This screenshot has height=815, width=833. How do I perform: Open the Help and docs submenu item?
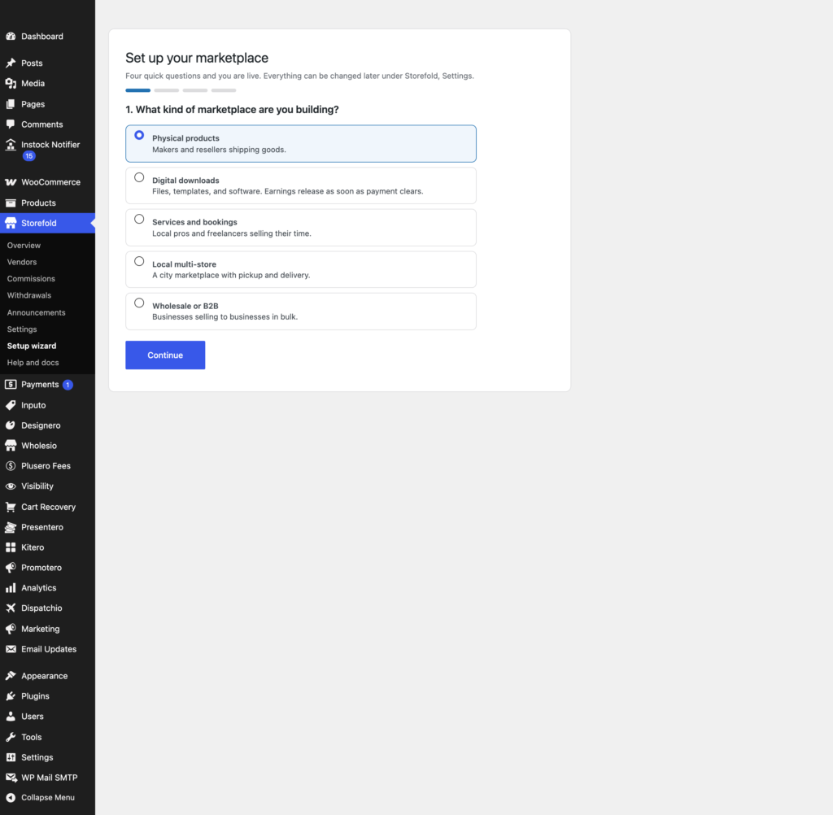coord(33,362)
